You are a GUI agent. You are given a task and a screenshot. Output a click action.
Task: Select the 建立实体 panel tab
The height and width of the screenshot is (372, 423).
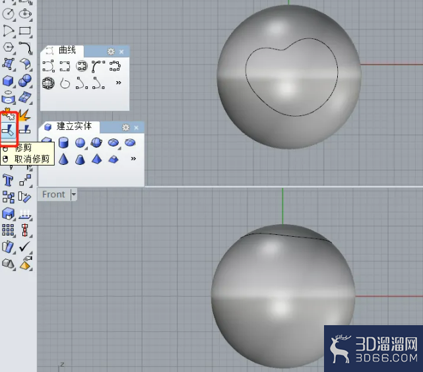pyautogui.click(x=69, y=127)
